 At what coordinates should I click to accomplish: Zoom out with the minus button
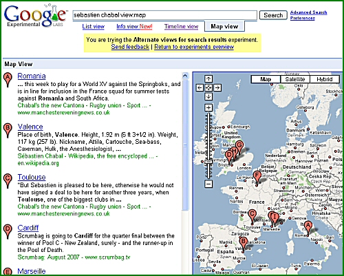(x=208, y=184)
